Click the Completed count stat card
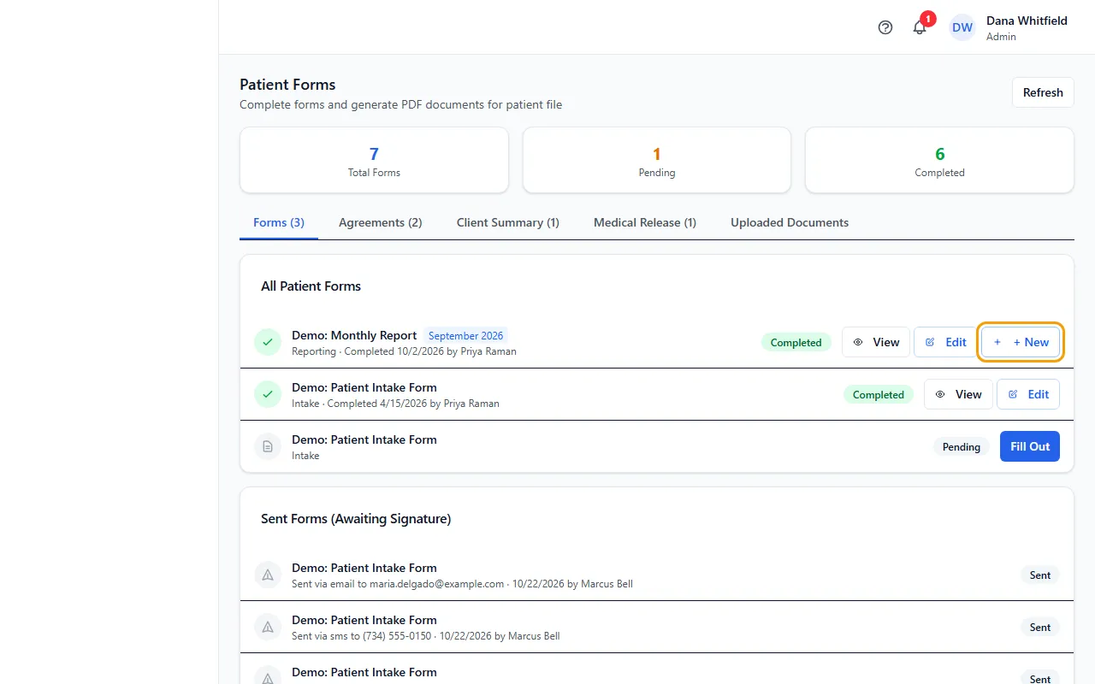The image size is (1095, 684). [x=939, y=161]
